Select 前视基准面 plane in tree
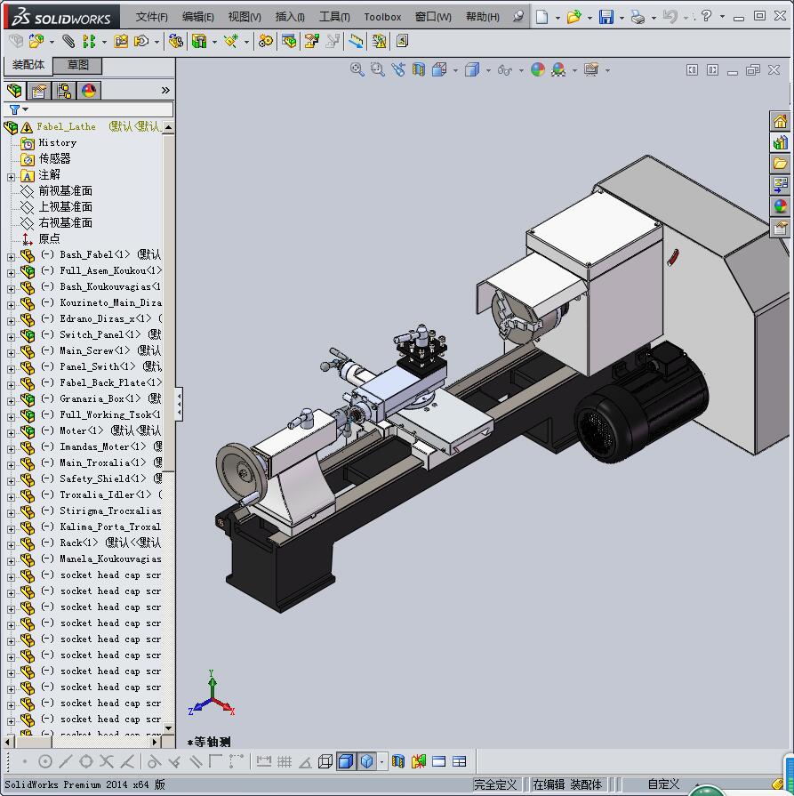Screen dimensions: 794x796 coord(66,191)
